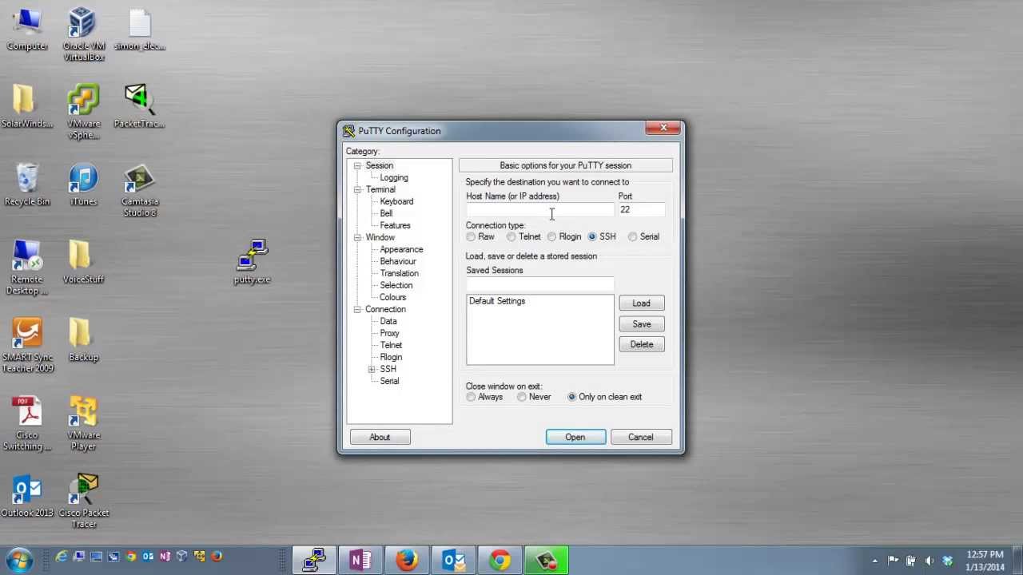Select the Outlook 2013 desktop shortcut
This screenshot has height=575, width=1023.
point(27,496)
